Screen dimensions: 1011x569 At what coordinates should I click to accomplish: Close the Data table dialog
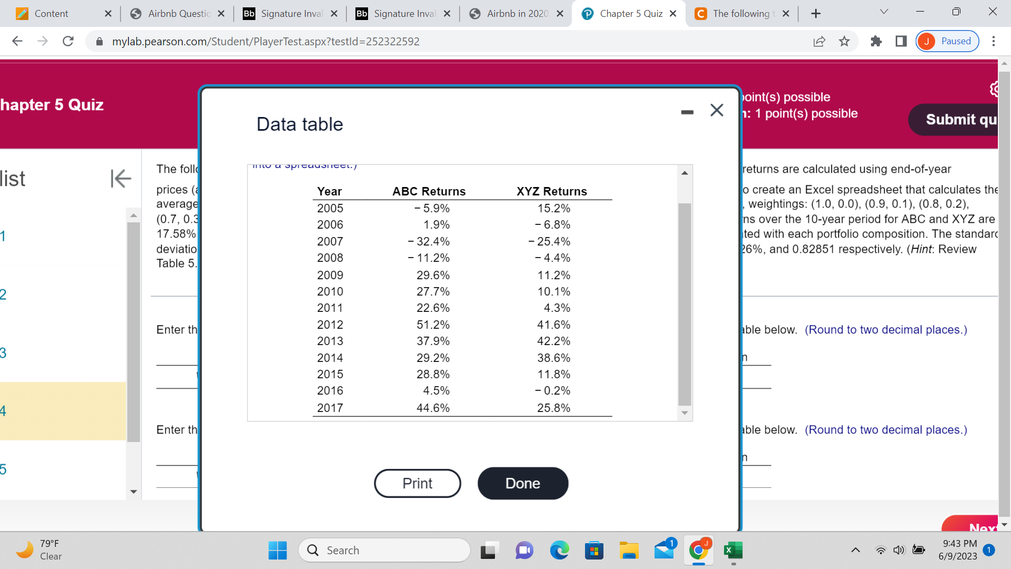(717, 110)
